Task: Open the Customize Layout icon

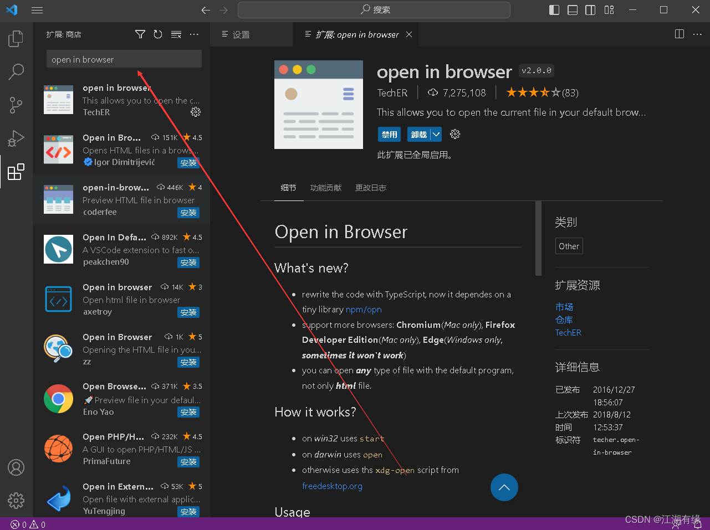Action: coord(609,10)
